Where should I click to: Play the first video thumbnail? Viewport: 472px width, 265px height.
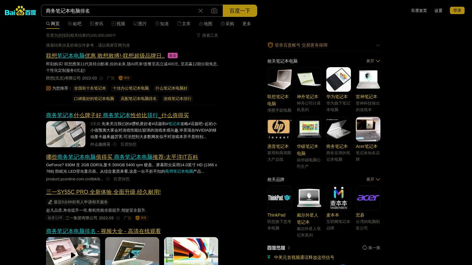point(73,251)
